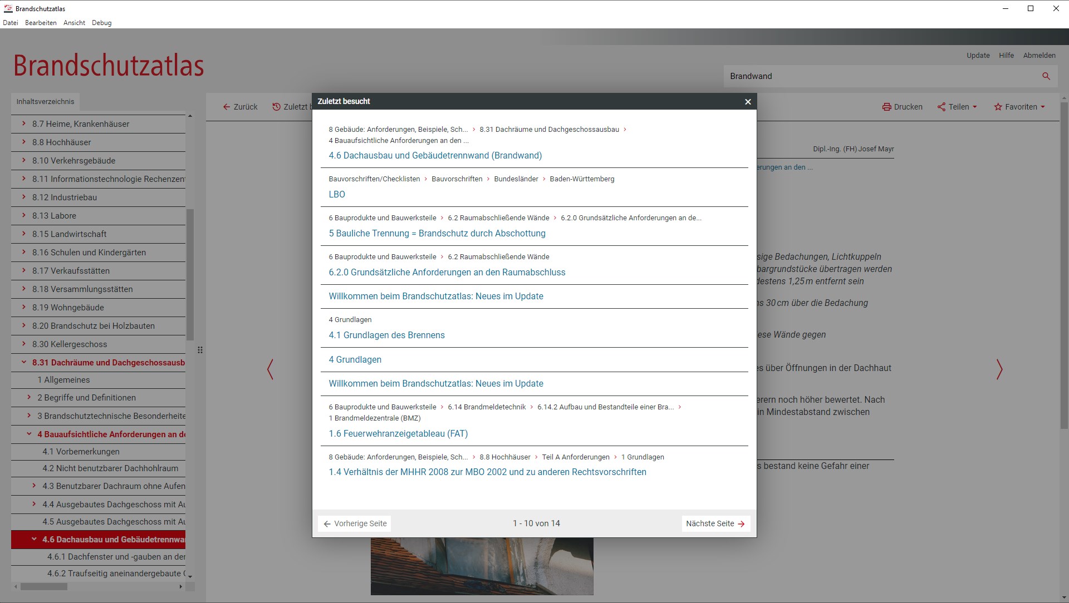Click the right red page arrow
The height and width of the screenshot is (603, 1069).
click(x=999, y=369)
